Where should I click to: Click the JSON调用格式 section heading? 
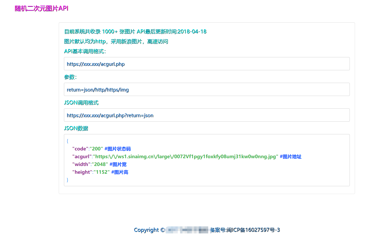pyautogui.click(x=81, y=103)
